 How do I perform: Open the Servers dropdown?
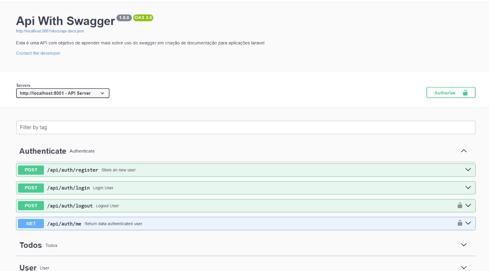point(63,93)
